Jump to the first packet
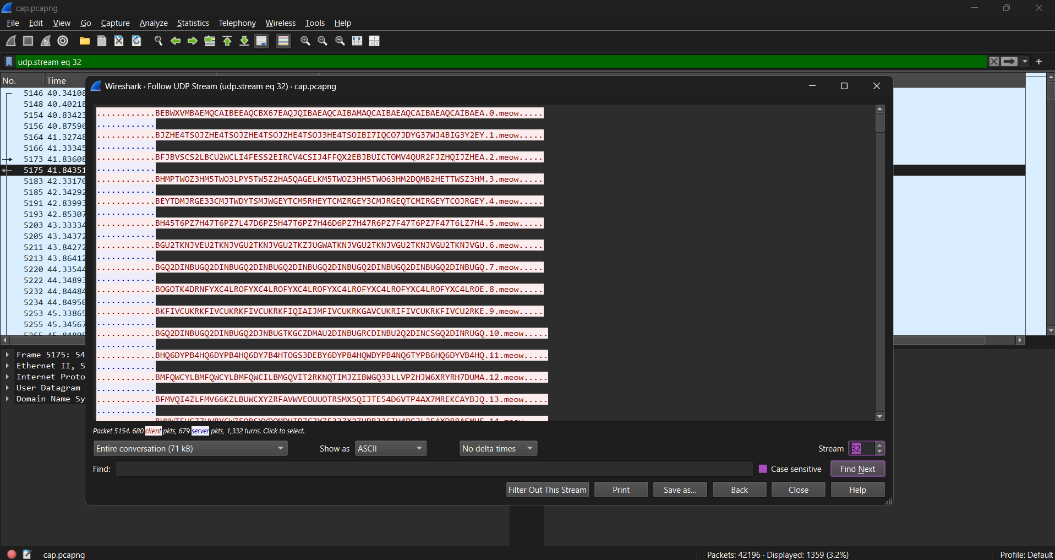The width and height of the screenshot is (1055, 560). tap(227, 41)
